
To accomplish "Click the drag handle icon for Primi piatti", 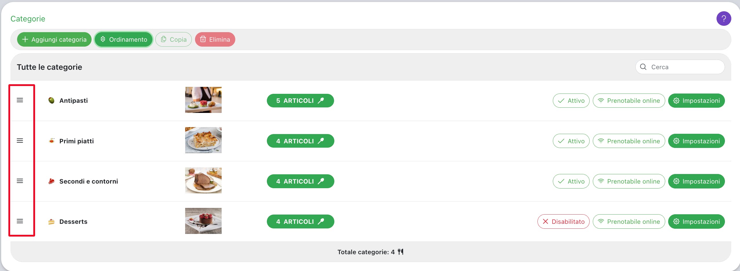I will (x=20, y=141).
